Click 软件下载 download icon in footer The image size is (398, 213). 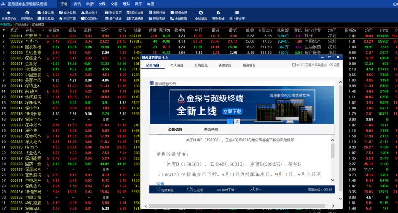point(225,190)
